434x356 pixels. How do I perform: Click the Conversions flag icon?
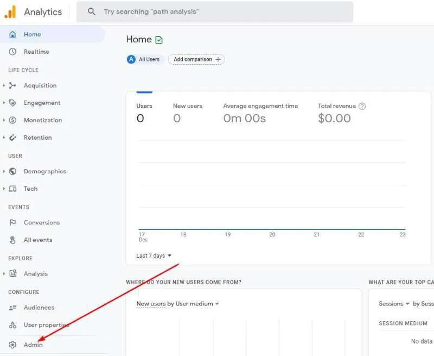point(12,222)
